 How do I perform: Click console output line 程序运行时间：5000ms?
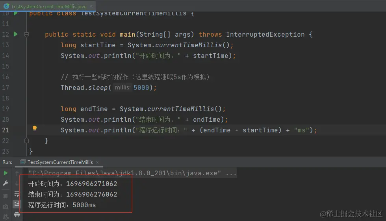[62, 205]
